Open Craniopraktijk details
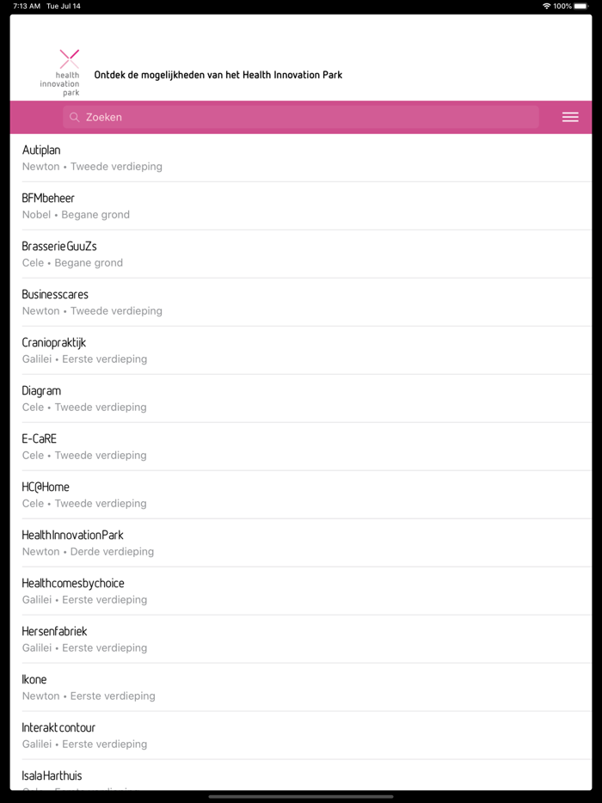 (x=301, y=350)
